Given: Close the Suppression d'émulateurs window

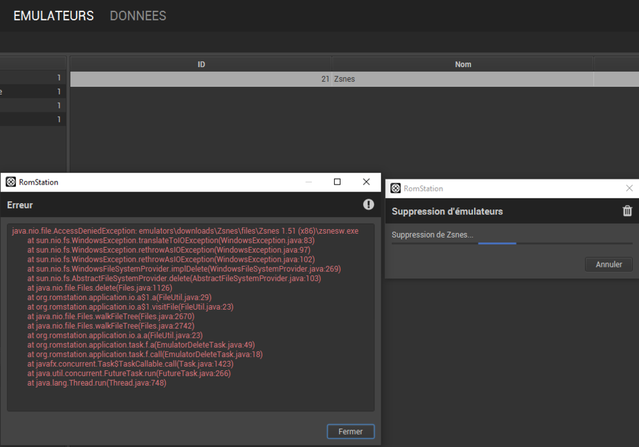Looking at the screenshot, I should pos(629,188).
